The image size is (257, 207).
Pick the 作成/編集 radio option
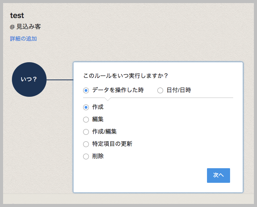86,132
